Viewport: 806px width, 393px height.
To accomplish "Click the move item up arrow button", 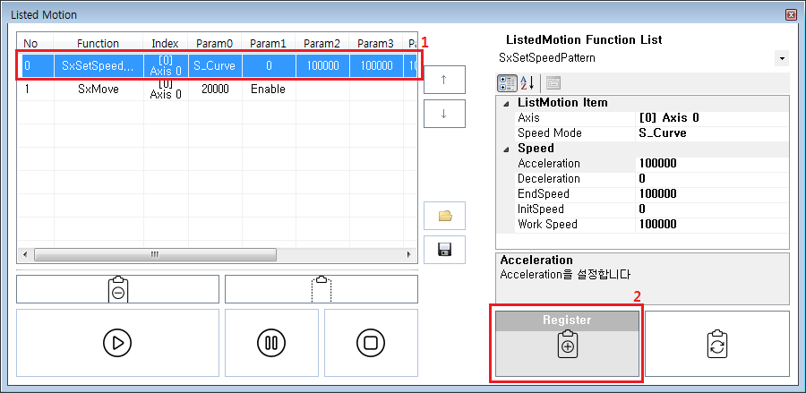I will click(x=445, y=78).
